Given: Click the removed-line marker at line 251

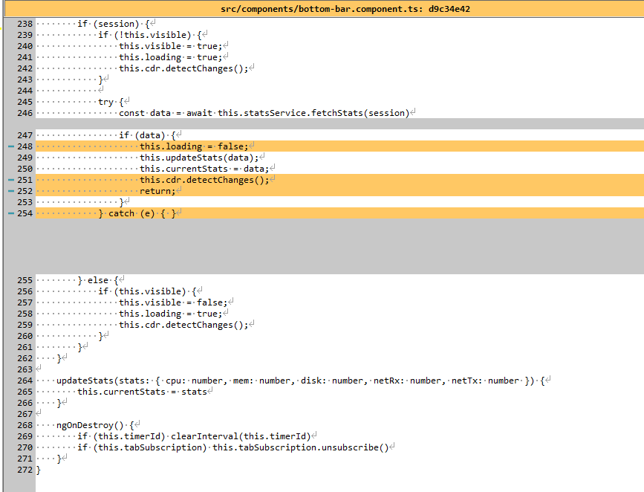Looking at the screenshot, I should [x=11, y=180].
